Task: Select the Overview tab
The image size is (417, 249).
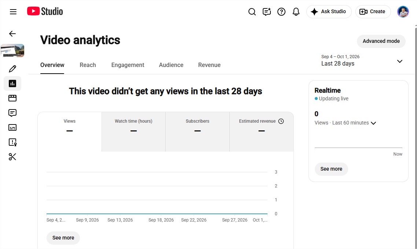Action: tap(52, 65)
